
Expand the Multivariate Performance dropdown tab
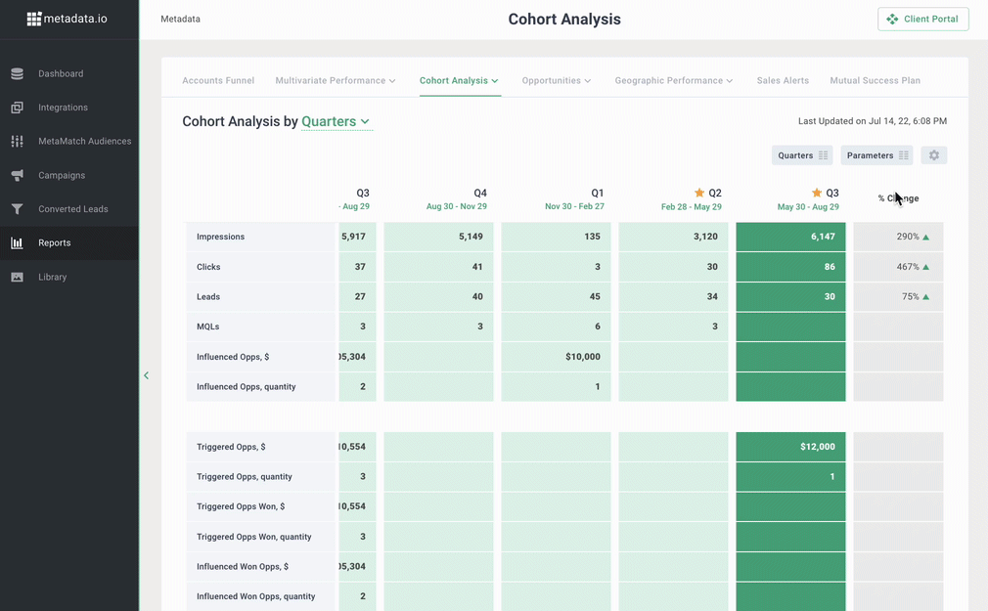click(335, 81)
